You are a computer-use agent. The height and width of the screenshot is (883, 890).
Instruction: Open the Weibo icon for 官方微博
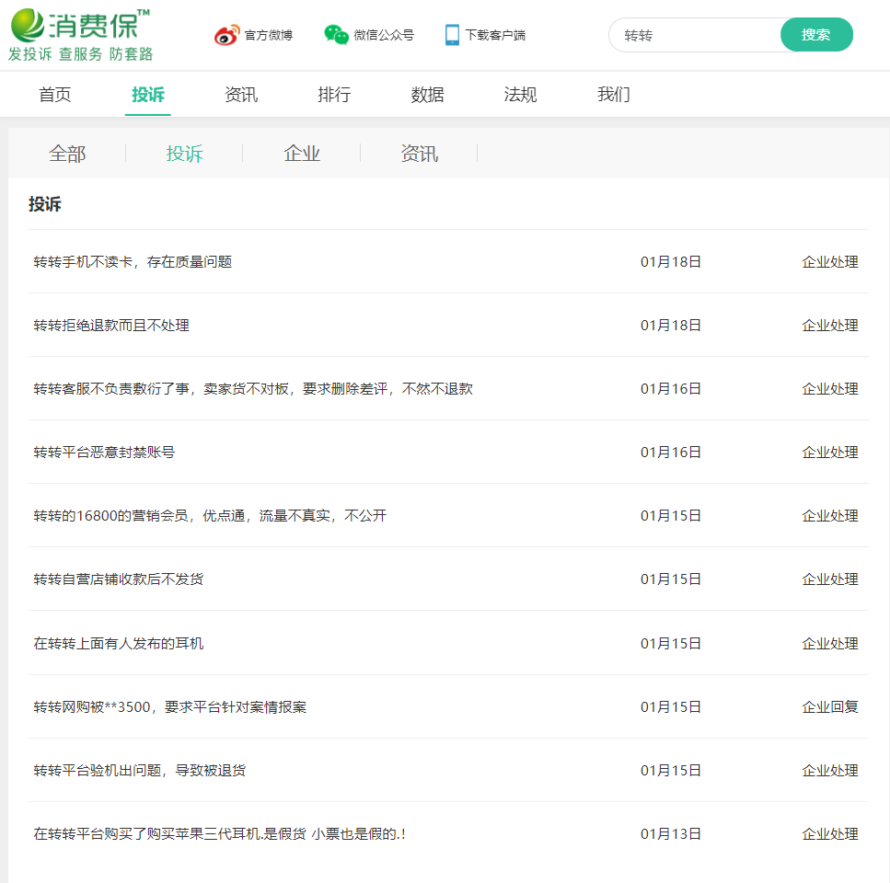tap(226, 35)
